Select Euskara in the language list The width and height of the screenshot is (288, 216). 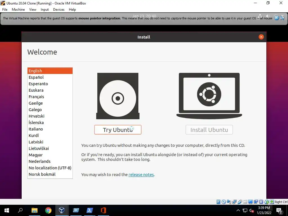50,90
